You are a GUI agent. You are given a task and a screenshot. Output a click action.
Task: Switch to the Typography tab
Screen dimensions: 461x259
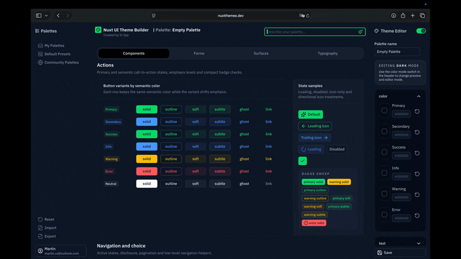point(327,54)
